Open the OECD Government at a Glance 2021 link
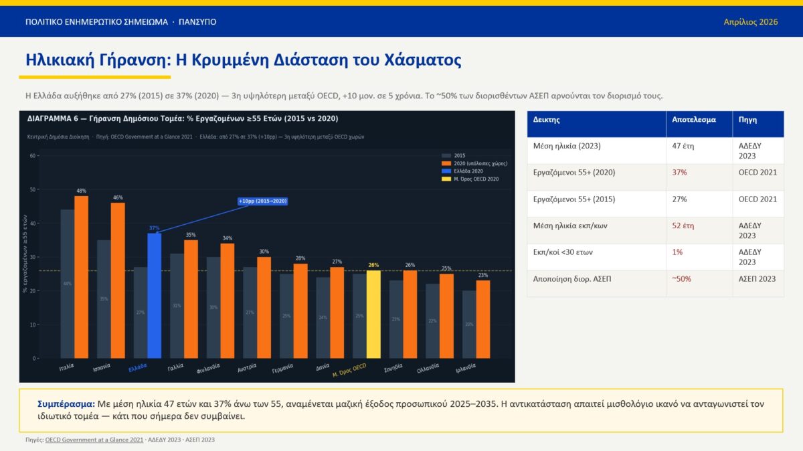The image size is (803, 451). pyautogui.click(x=94, y=440)
